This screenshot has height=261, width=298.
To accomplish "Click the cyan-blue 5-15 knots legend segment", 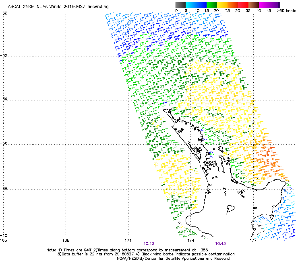I will [196, 5].
